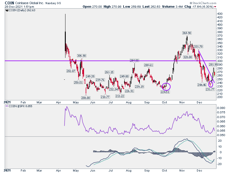Click the COIN (Daily) 262.63 legend
This screenshot has width=230, height=173.
(x=22, y=10)
